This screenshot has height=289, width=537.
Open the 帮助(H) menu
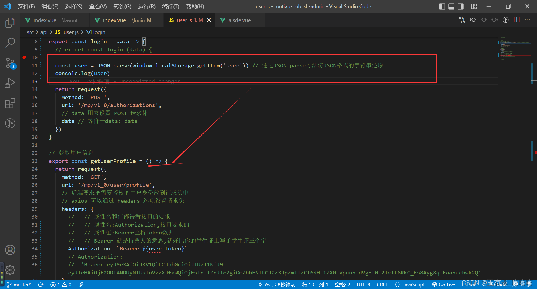point(195,6)
